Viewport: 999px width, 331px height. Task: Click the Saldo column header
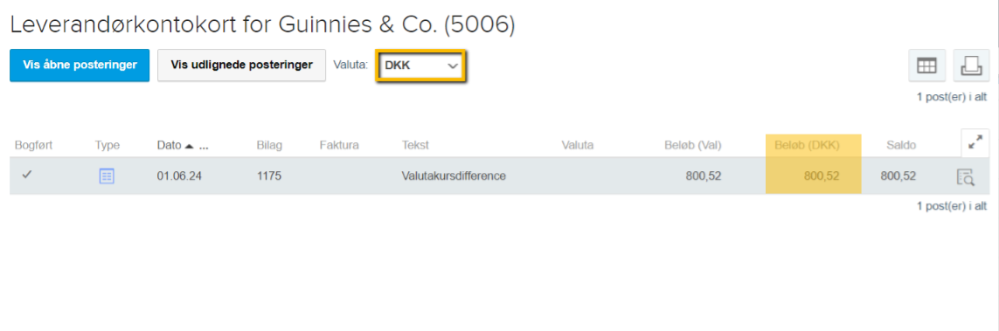pos(901,145)
